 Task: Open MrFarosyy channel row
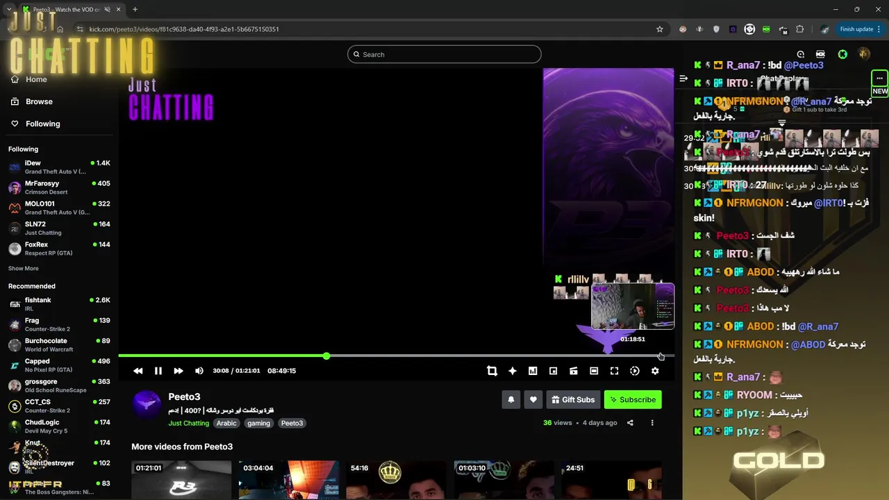[x=60, y=187]
